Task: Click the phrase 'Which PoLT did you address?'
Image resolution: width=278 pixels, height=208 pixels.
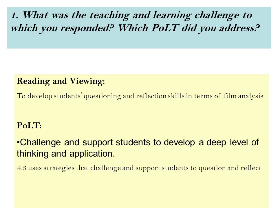Action: [x=189, y=28]
